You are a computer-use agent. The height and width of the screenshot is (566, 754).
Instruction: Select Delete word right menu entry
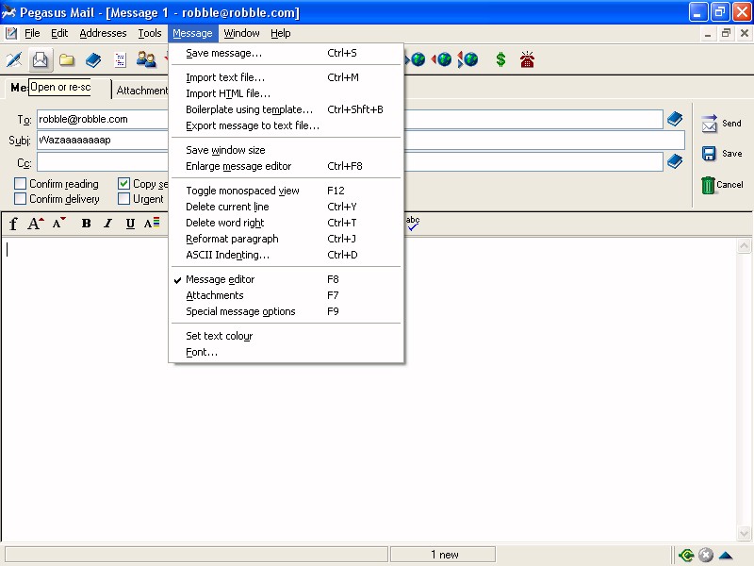[287, 223]
